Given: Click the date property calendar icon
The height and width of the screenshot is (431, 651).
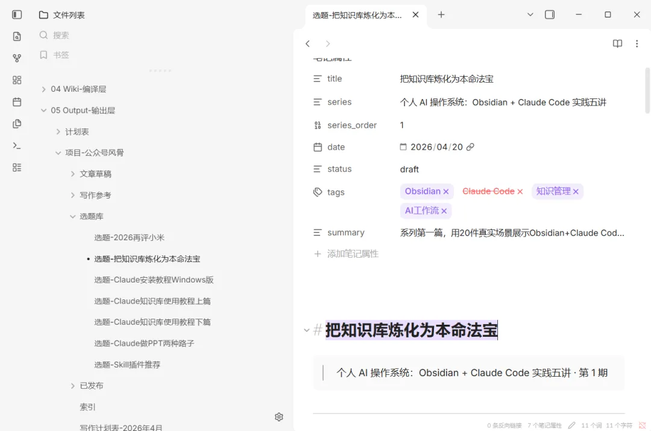Looking at the screenshot, I should click(x=318, y=147).
